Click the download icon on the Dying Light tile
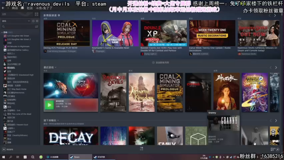The height and width of the screenshot is (160, 284). click(189, 108)
